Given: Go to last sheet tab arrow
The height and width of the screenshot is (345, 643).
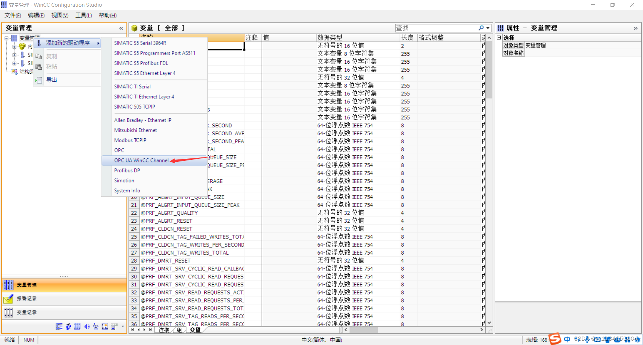Looking at the screenshot, I should tap(150, 330).
